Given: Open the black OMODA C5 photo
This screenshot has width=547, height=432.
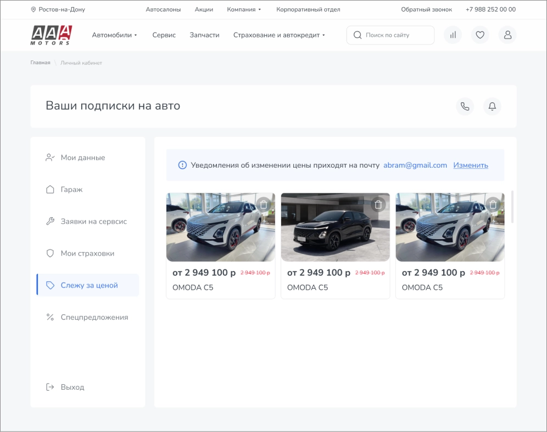Looking at the screenshot, I should point(335,227).
